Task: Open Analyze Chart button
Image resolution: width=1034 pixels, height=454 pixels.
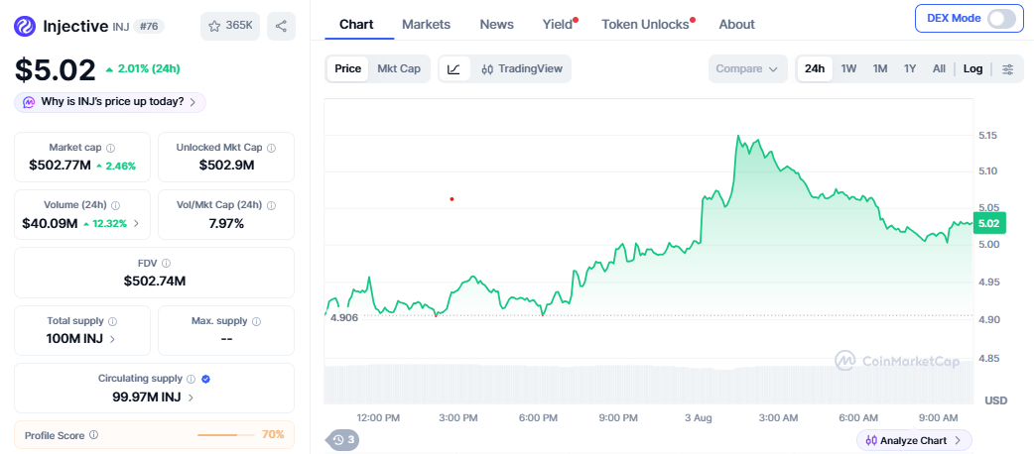Action: (914, 440)
